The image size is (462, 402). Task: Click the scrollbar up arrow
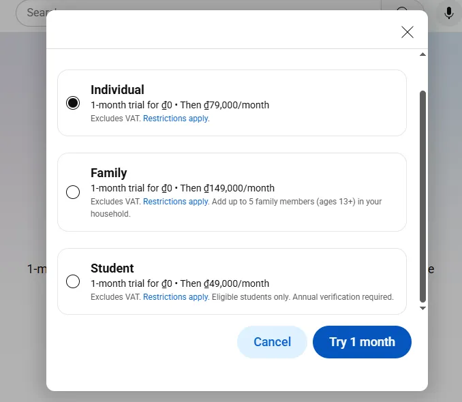(422, 55)
